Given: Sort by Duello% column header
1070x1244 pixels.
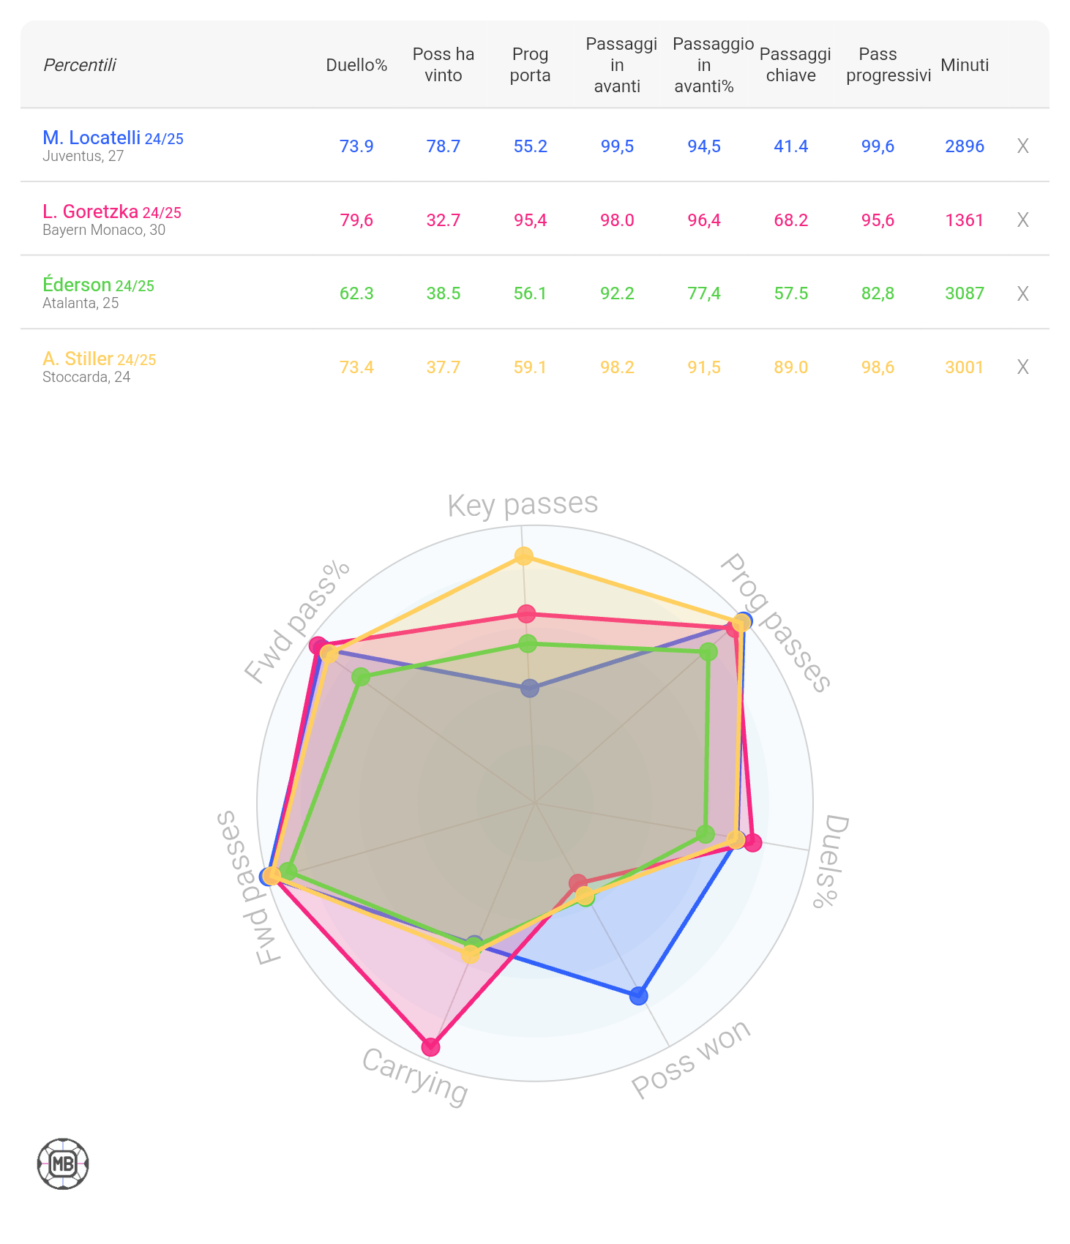Looking at the screenshot, I should pyautogui.click(x=356, y=65).
